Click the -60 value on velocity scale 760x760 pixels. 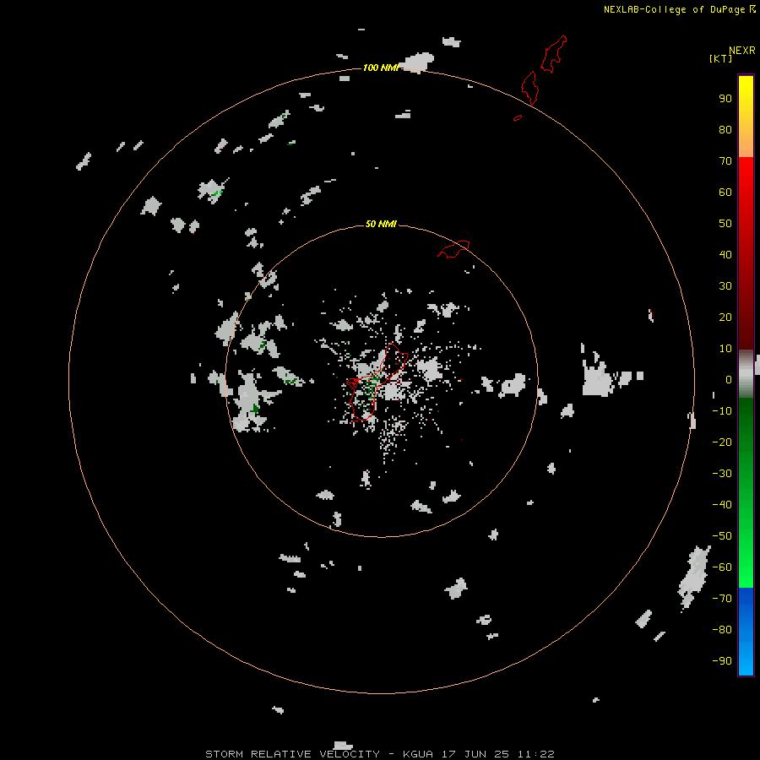click(x=722, y=567)
